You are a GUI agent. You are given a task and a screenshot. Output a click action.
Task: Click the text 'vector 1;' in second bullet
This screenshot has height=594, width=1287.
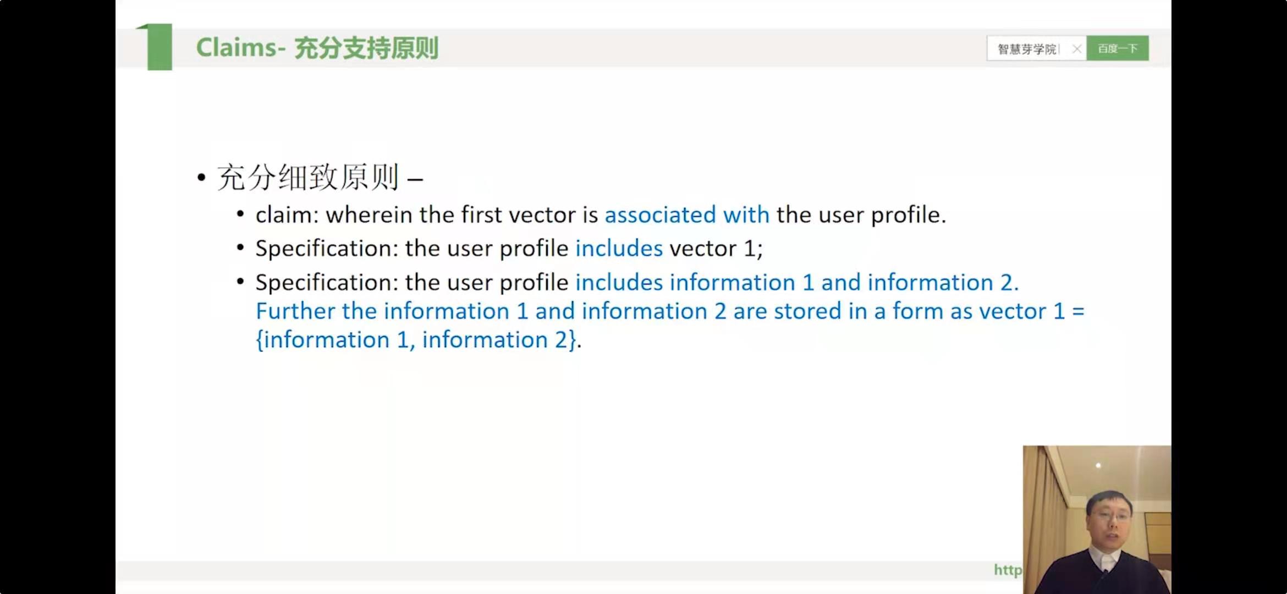[x=716, y=249]
